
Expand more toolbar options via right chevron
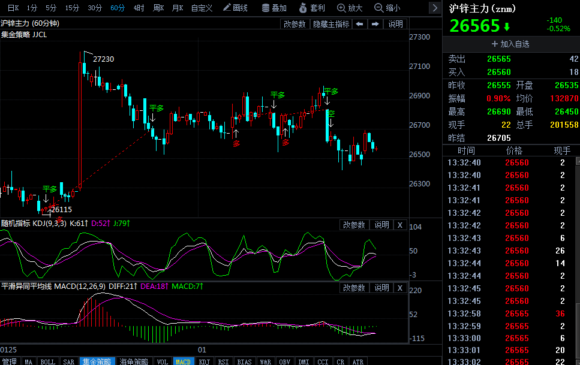pos(435,8)
